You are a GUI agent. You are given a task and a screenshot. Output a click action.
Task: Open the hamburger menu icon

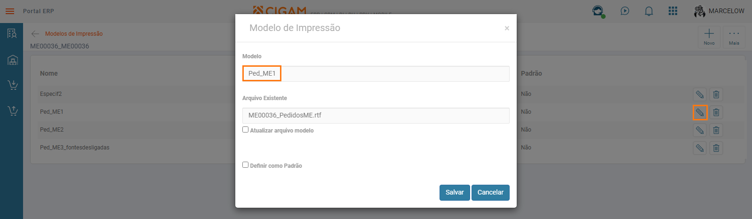click(x=10, y=11)
